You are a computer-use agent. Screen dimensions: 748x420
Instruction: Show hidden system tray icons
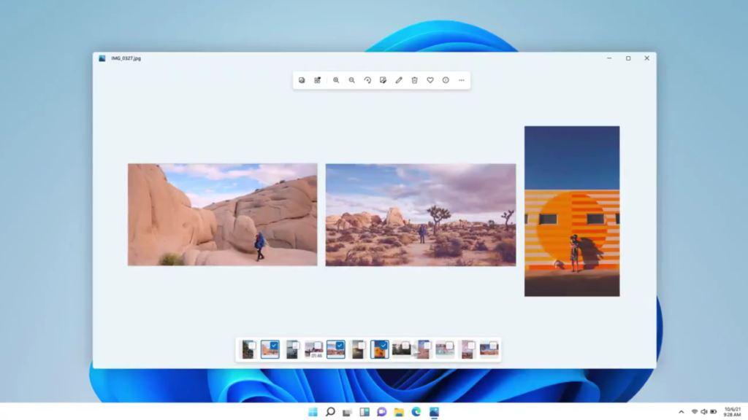click(680, 411)
